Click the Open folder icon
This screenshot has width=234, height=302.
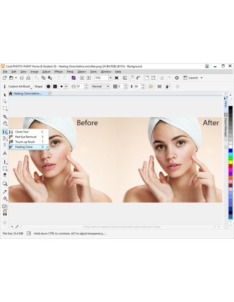click(x=12, y=78)
